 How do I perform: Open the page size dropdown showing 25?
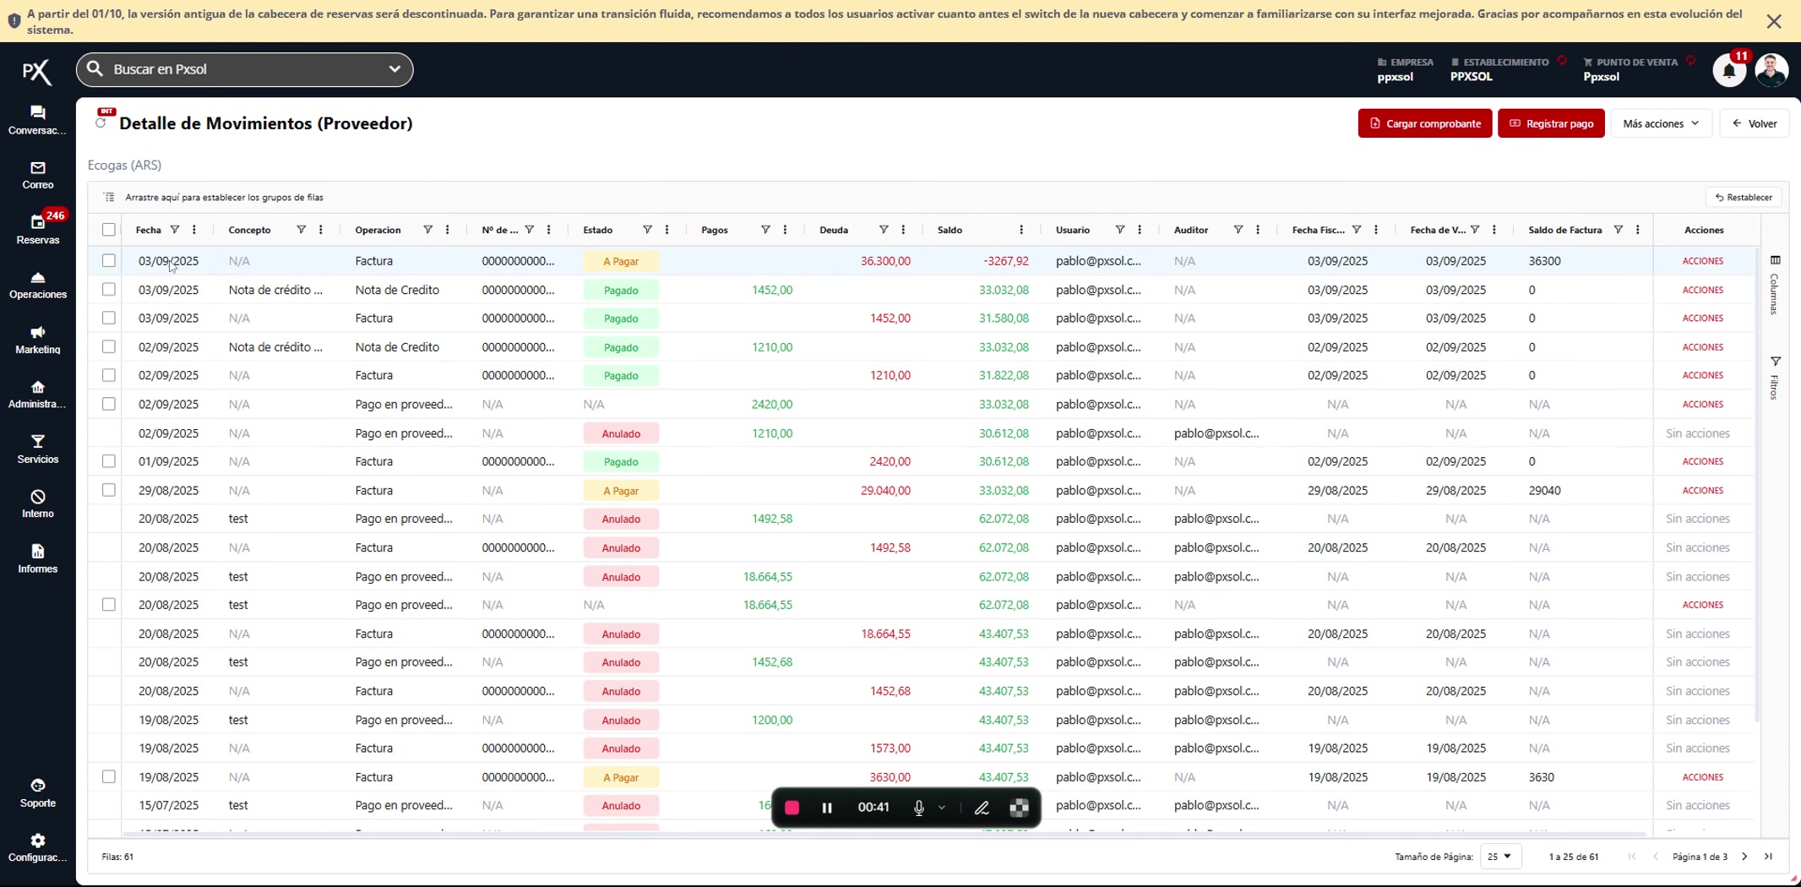pos(1500,857)
